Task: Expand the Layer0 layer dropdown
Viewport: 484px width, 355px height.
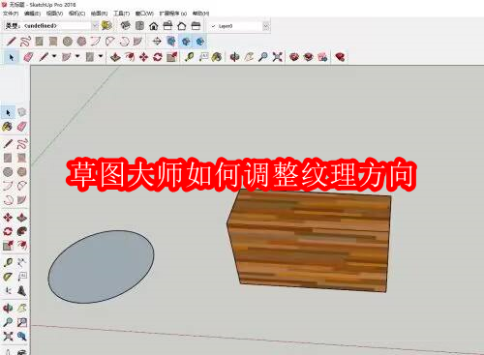Action: tap(266, 26)
